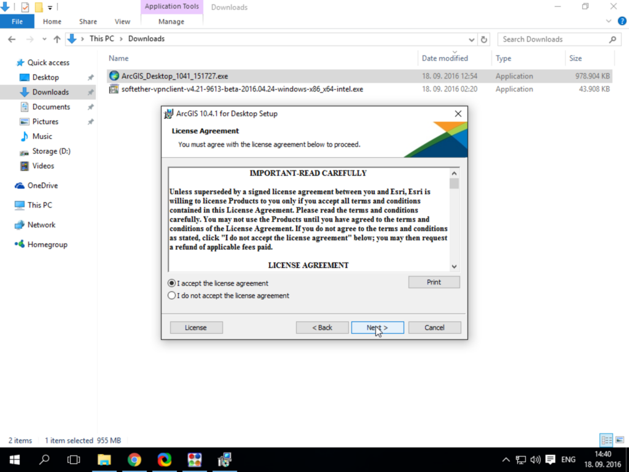Click the softether exe file icon
The image size is (629, 472).
[114, 89]
